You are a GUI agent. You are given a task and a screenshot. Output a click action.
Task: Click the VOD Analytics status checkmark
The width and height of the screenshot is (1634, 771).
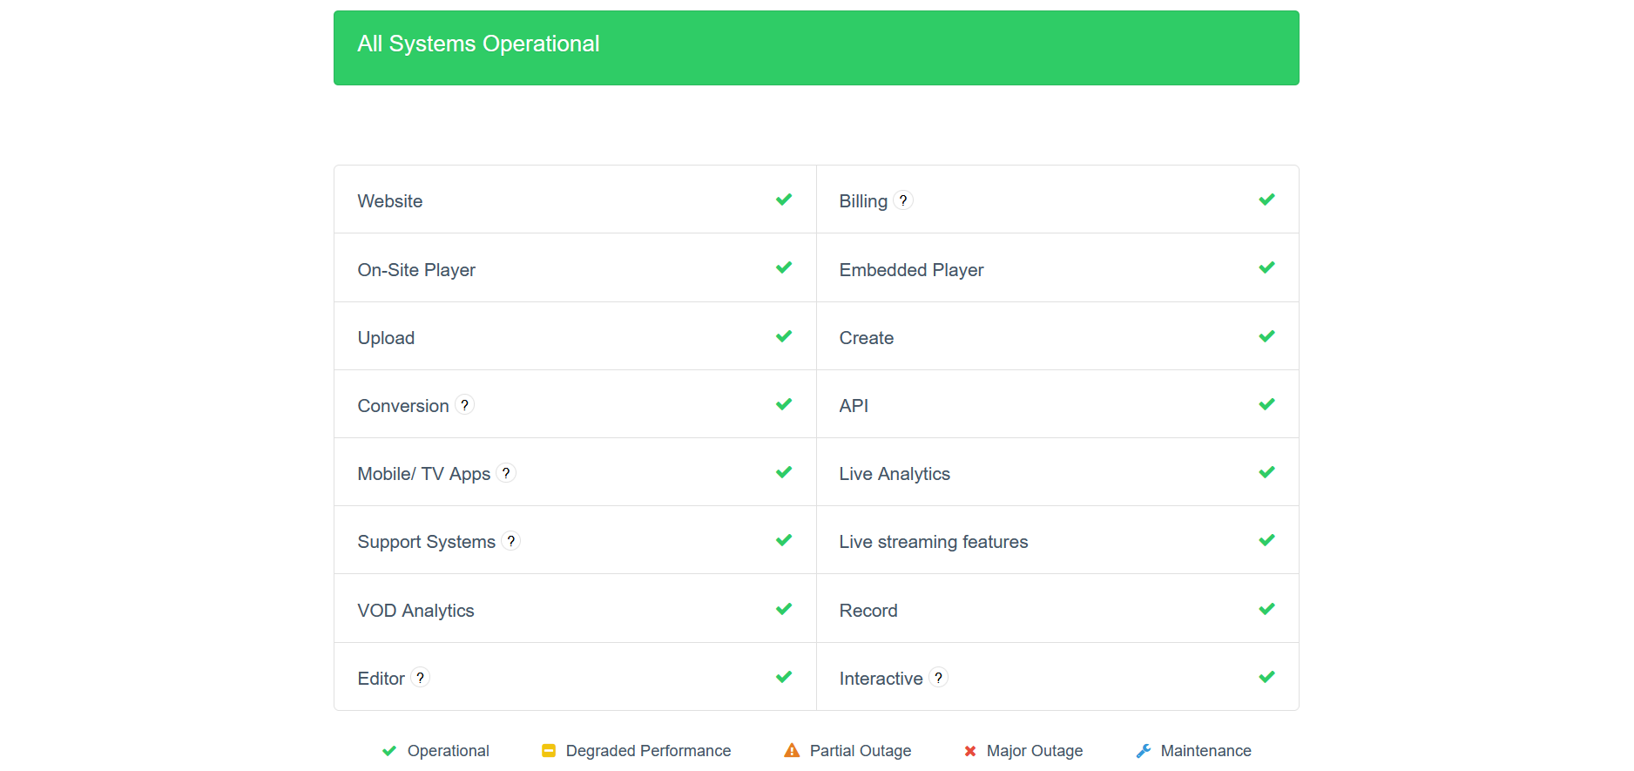click(784, 609)
